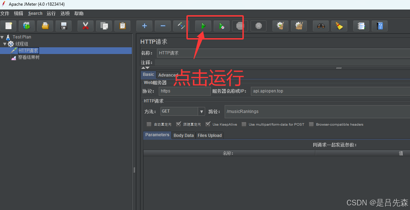410x210 pixels.
Task: Toggle Browser-compatible headers checkbox
Action: 311,124
